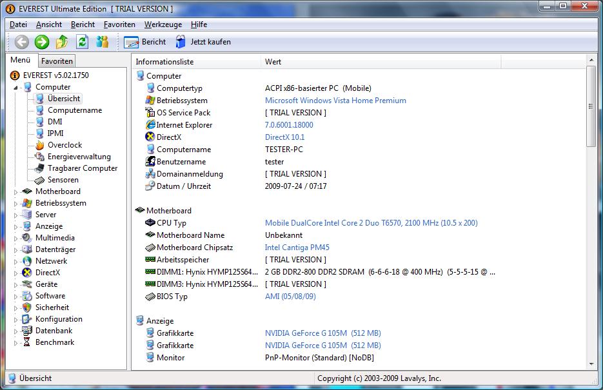Open the Datei menu
The height and width of the screenshot is (390, 603).
18,24
